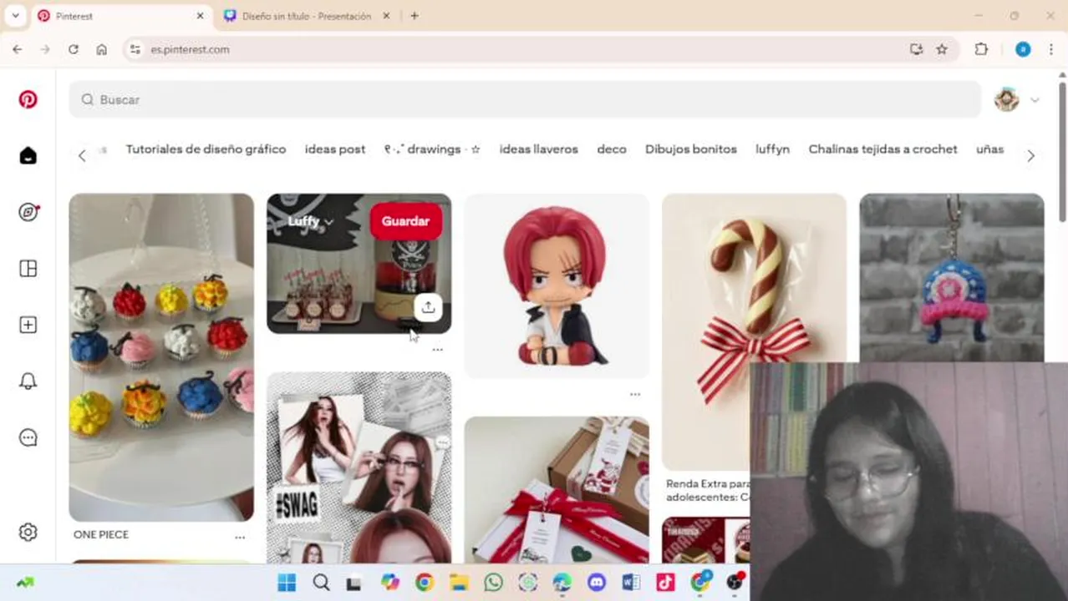
Task: Open Pinterest home via red logo
Action: pos(28,99)
